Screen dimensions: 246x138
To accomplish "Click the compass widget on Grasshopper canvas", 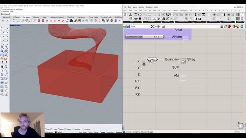I will point(240,125).
